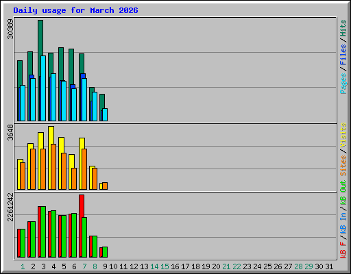351x274 pixels.
Task: Click the cyan Pages bar for day 3
Action: click(43, 88)
